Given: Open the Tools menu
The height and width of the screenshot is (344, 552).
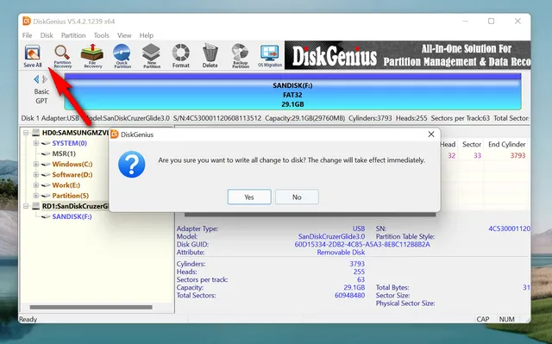Looking at the screenshot, I should pyautogui.click(x=102, y=35).
